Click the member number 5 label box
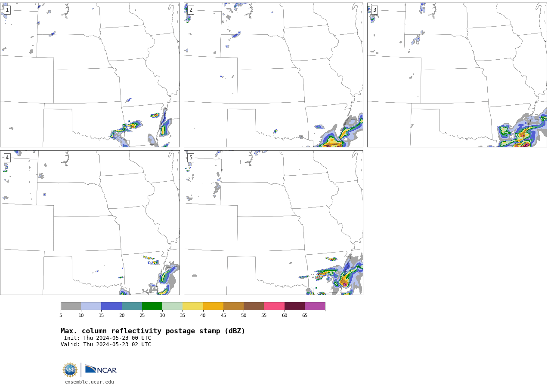 (x=191, y=158)
